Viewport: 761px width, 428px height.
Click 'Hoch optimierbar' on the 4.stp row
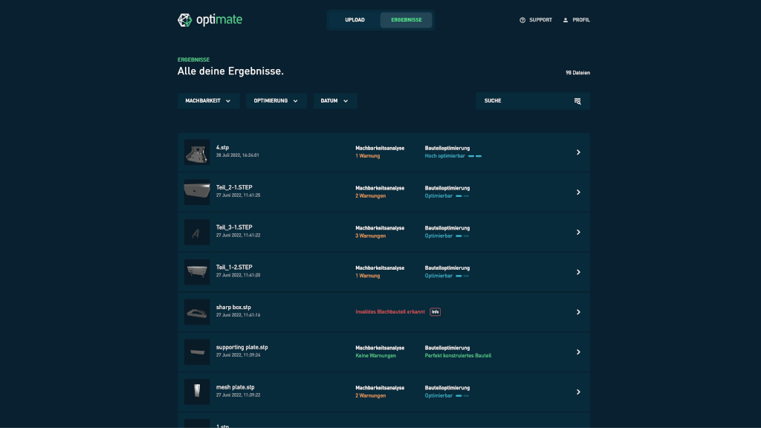[x=444, y=156]
